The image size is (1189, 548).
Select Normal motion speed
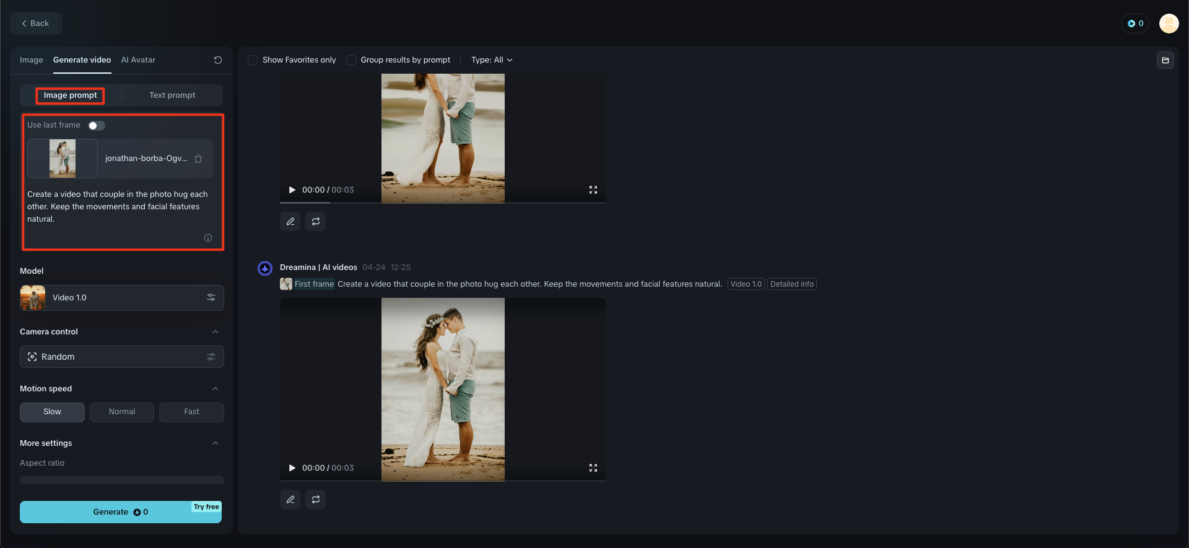click(x=122, y=412)
